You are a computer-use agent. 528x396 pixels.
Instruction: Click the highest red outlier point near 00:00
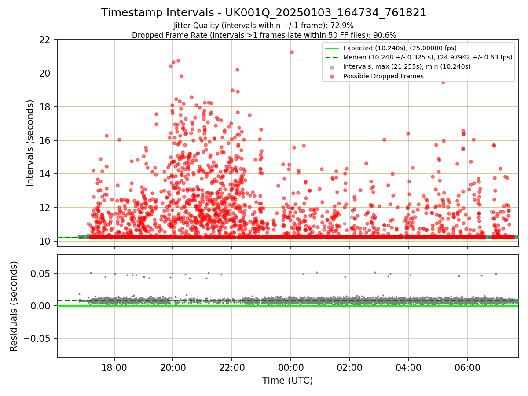[x=292, y=52]
